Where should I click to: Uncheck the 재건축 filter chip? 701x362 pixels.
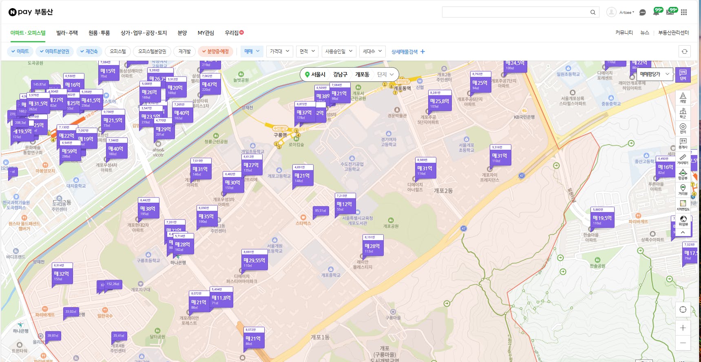coord(89,51)
